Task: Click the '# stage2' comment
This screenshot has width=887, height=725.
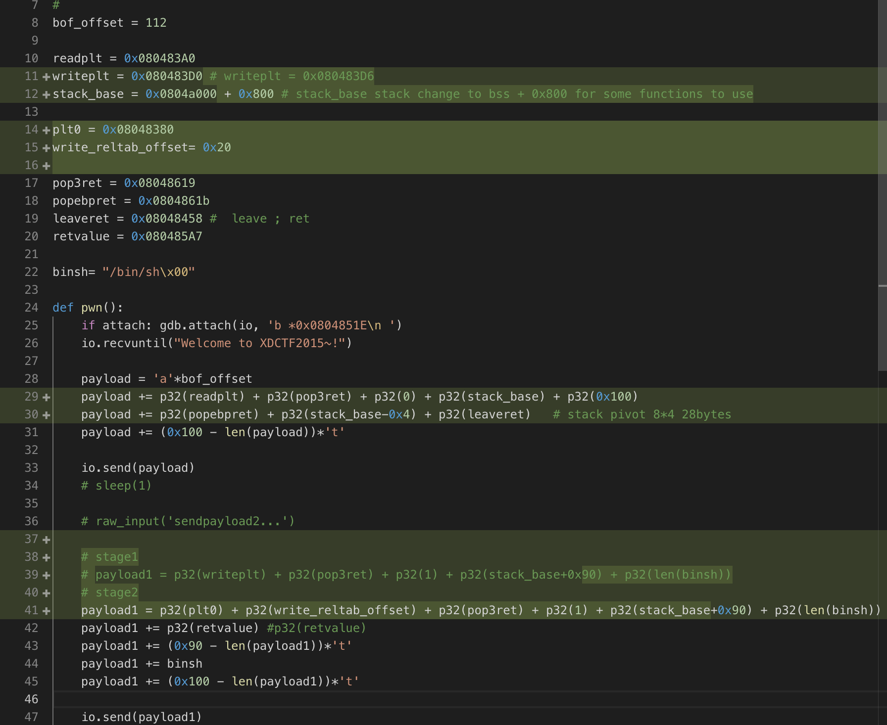Action: pyautogui.click(x=109, y=592)
